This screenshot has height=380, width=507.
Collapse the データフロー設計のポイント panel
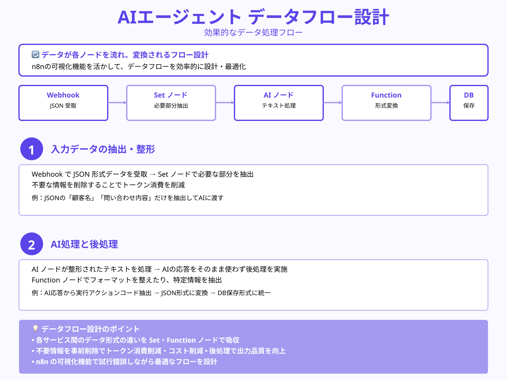click(x=90, y=329)
